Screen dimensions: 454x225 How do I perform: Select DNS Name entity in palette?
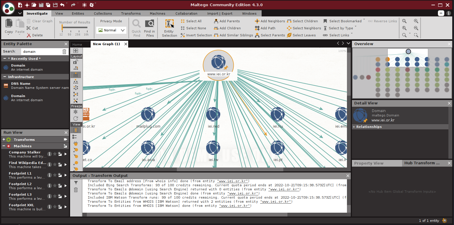click(x=35, y=86)
